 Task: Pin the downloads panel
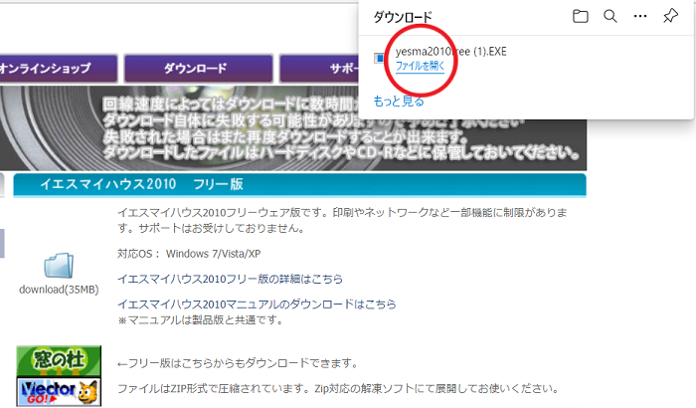(670, 16)
